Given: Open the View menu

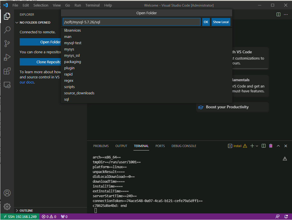Looking at the screenshot, I should point(57,5).
